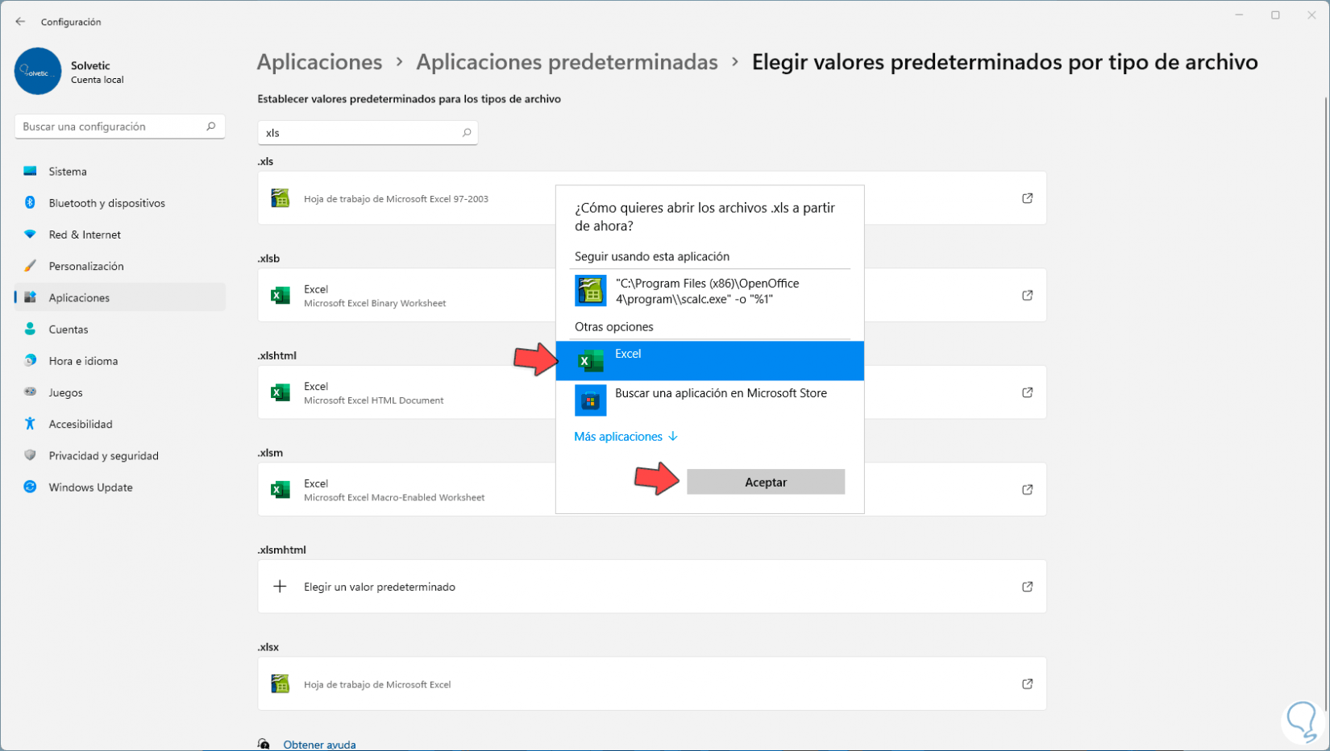Image resolution: width=1330 pixels, height=751 pixels.
Task: Navigate to Aplicaciones predeterminadas breadcrumb
Action: (x=567, y=62)
